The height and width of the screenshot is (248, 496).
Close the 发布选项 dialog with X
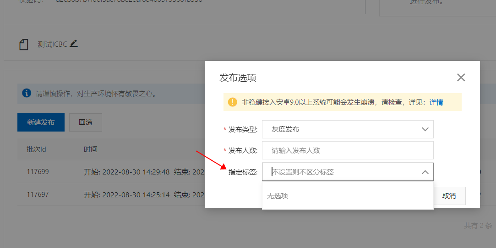[x=461, y=77]
